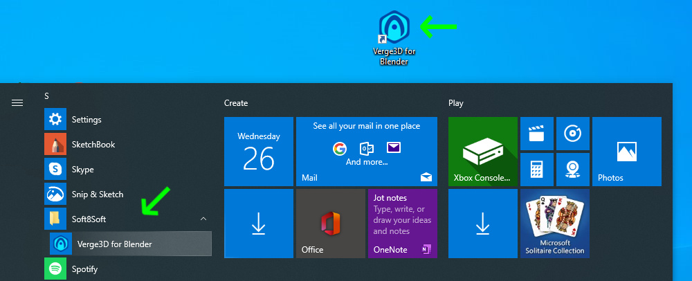Viewport: 692px width, 281px height.
Task: Collapse the Soft8Soft folder chevron
Action: 203,219
